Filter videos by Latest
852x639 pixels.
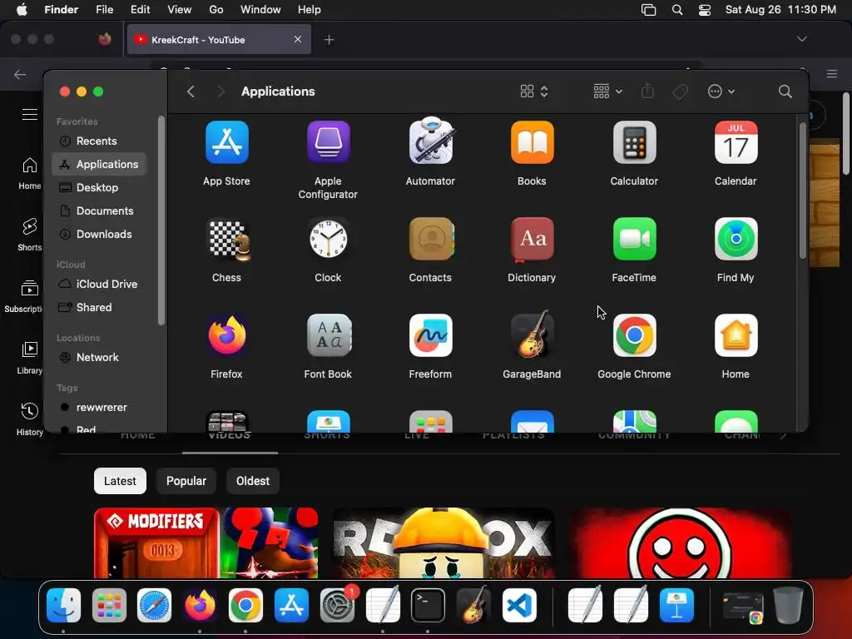coord(120,481)
